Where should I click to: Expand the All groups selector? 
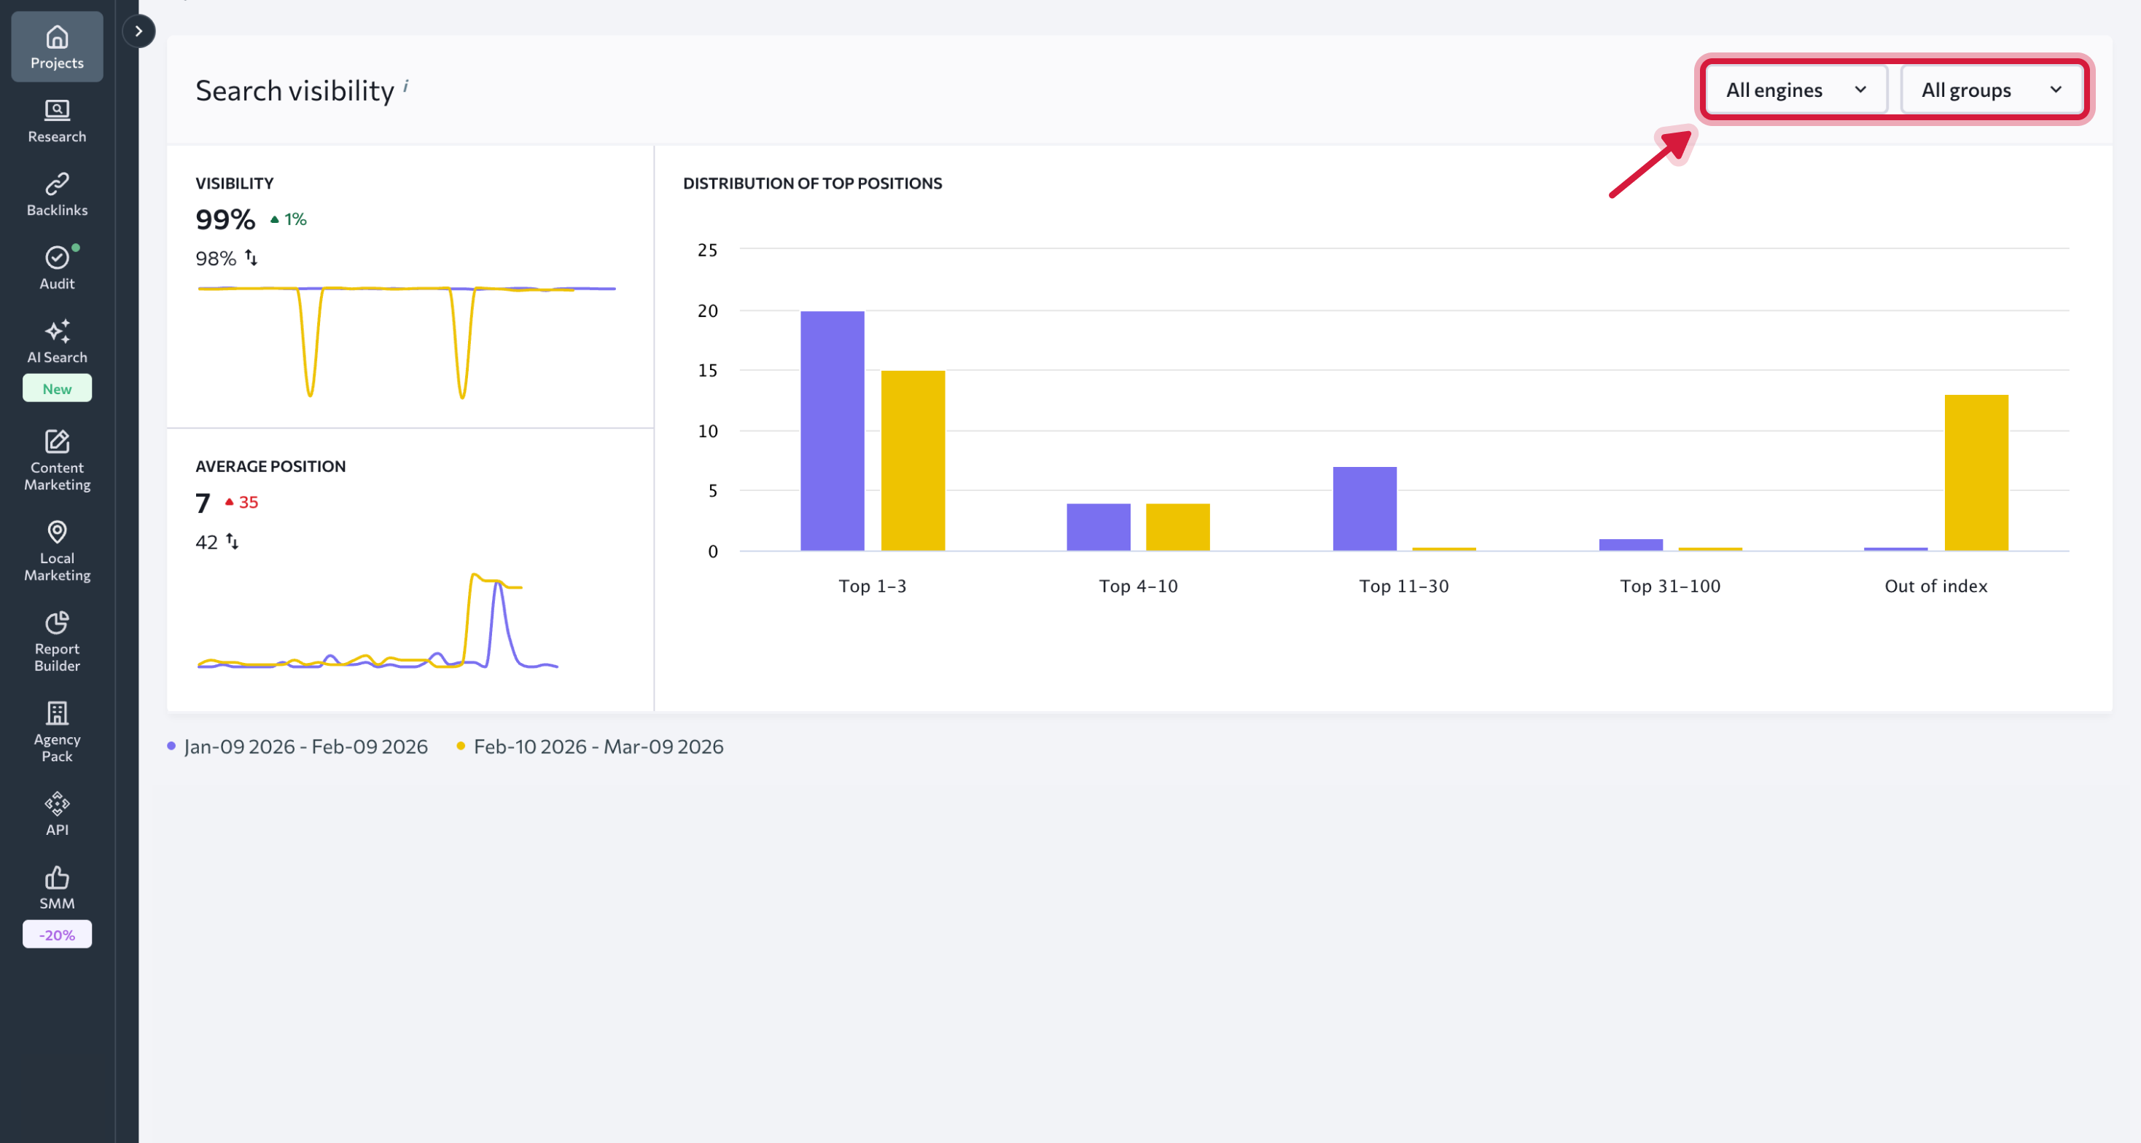[x=1992, y=90]
